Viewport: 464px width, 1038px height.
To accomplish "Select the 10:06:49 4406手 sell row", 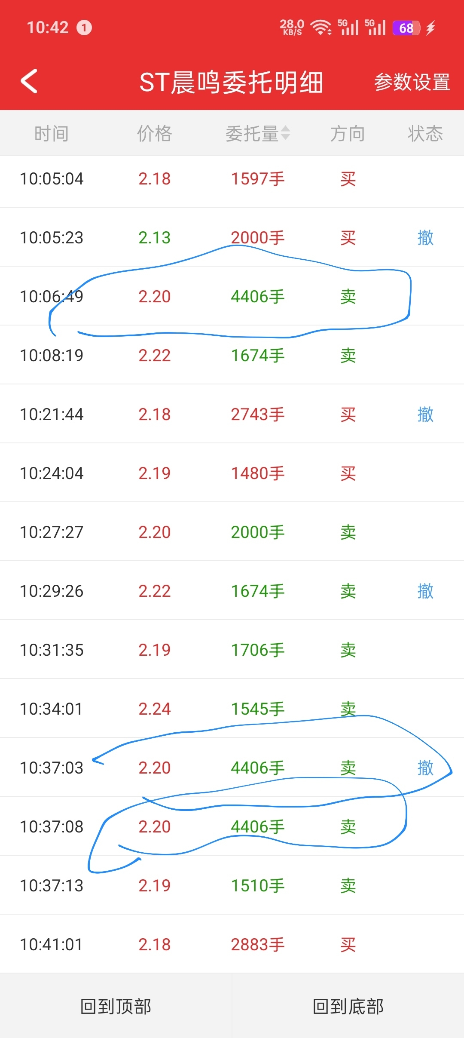I will tap(232, 296).
